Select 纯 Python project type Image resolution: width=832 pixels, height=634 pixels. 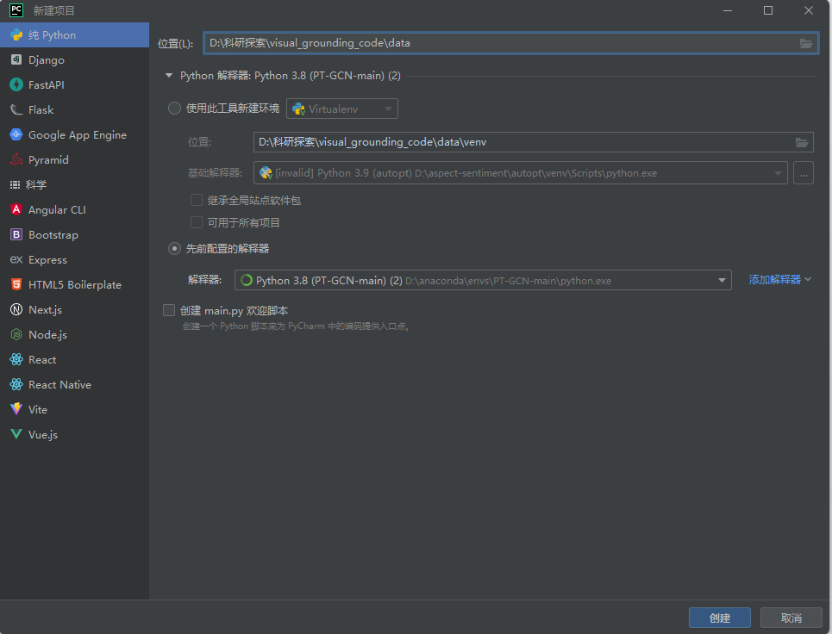coord(74,35)
